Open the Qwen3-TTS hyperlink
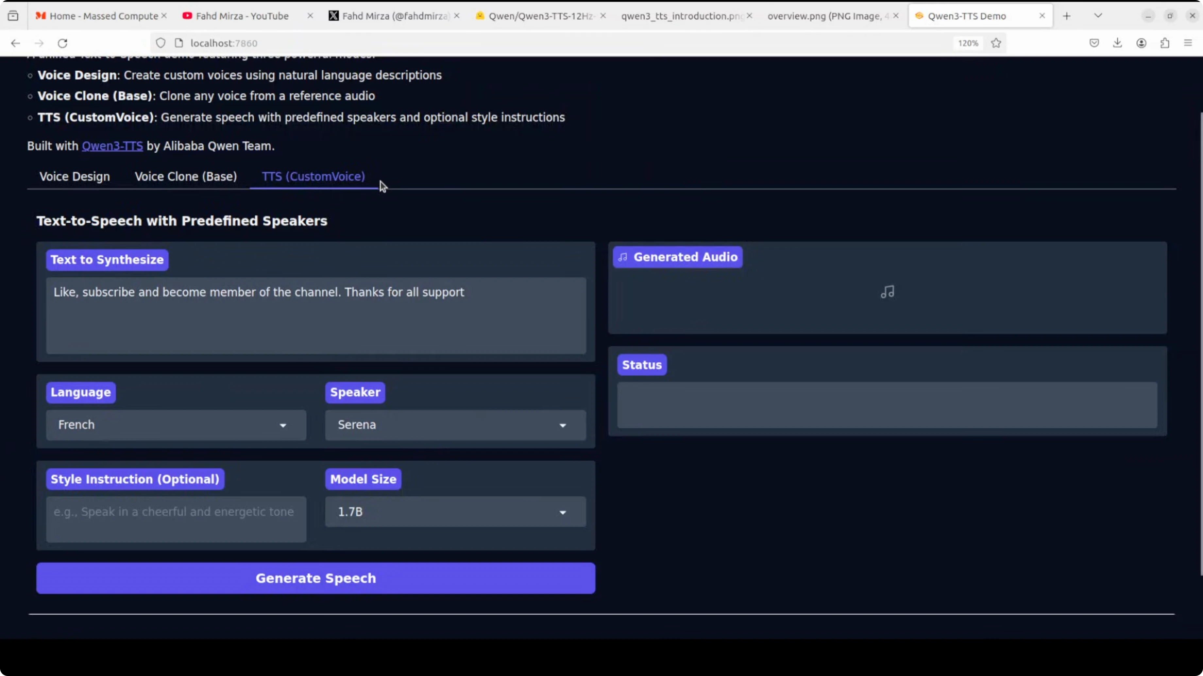 [112, 146]
